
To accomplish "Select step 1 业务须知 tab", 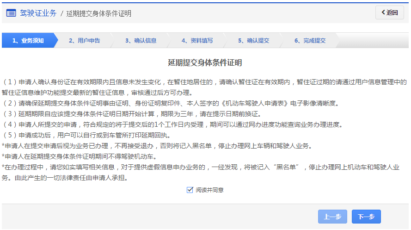I will (28, 41).
